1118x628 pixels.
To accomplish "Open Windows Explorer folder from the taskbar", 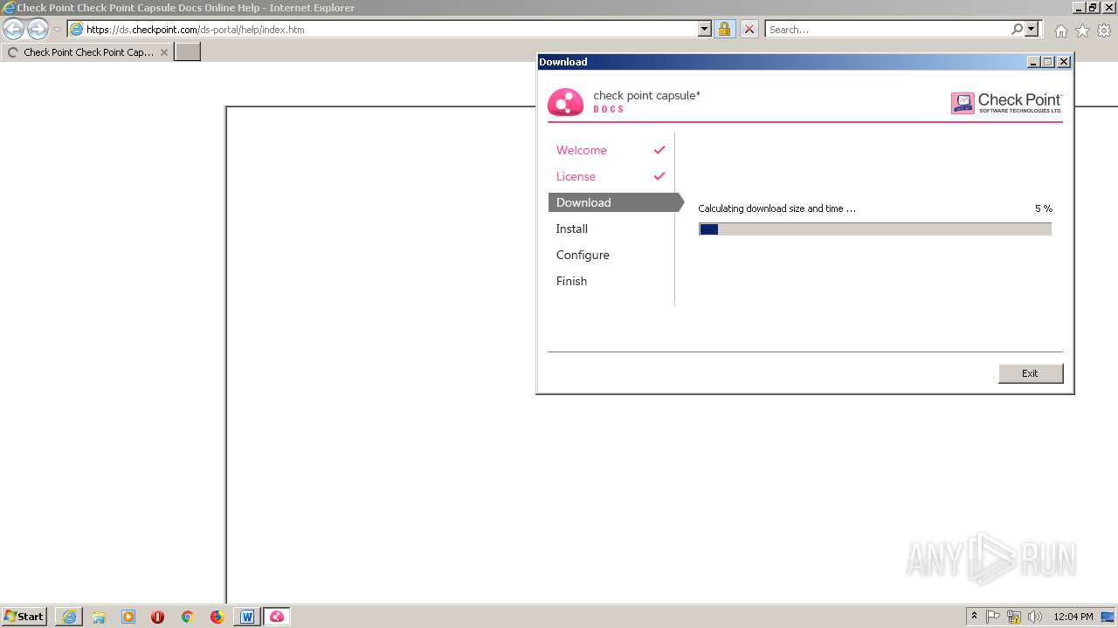I will [99, 617].
